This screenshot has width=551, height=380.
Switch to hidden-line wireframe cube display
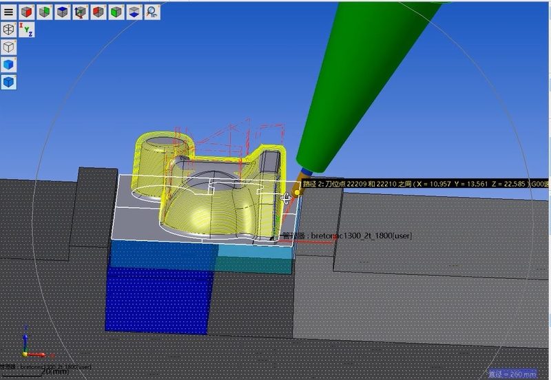point(8,30)
